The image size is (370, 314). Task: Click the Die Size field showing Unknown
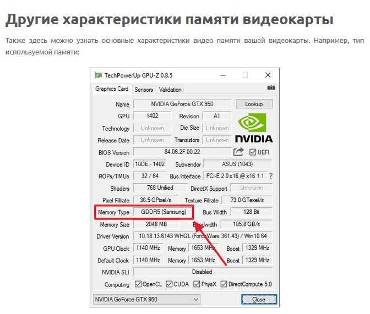(x=217, y=128)
